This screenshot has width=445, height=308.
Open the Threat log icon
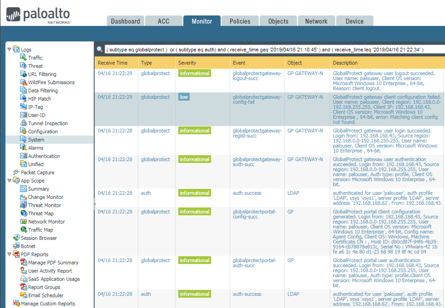[23, 66]
